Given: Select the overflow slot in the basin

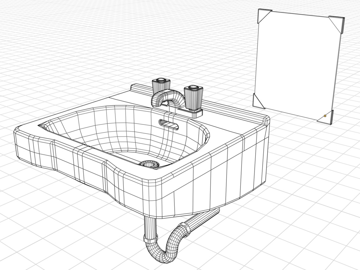Looking at the screenshot, I should (169, 124).
